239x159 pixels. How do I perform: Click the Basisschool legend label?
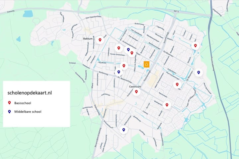click(x=24, y=103)
